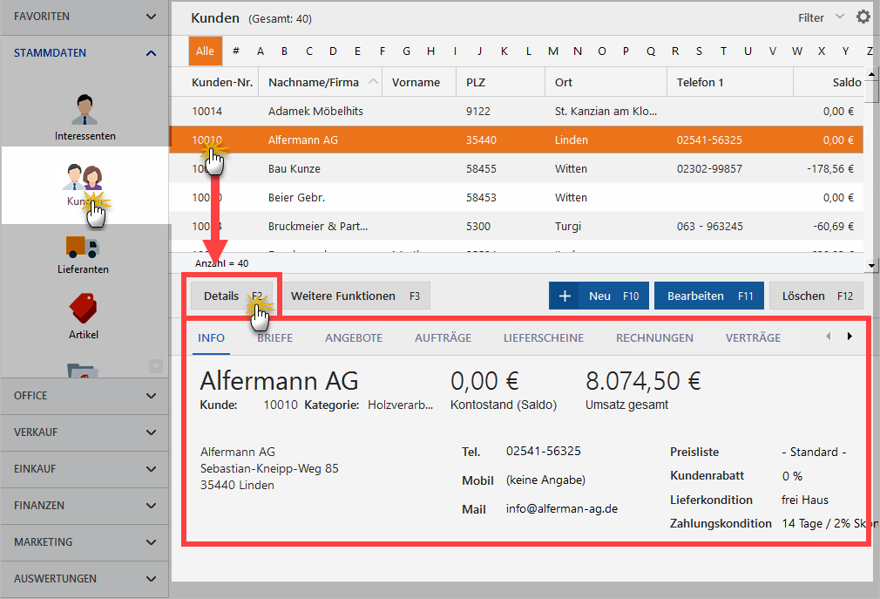This screenshot has width=880, height=599.
Task: Expand the FAVORITEN section
Action: coord(85,17)
